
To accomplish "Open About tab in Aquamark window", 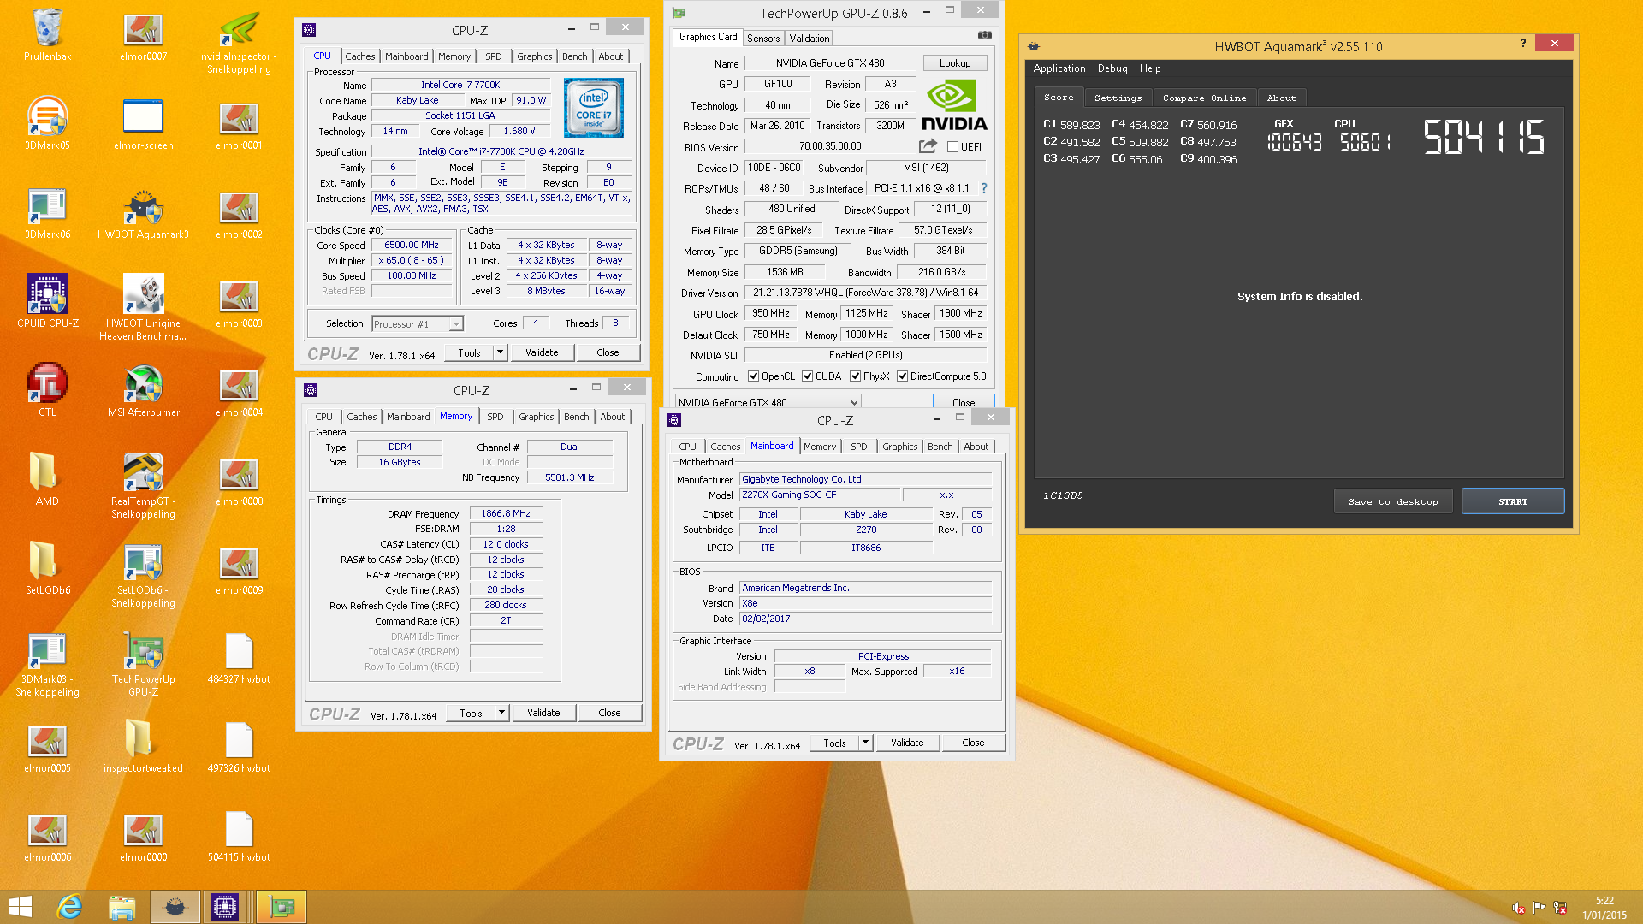I will click(x=1281, y=98).
